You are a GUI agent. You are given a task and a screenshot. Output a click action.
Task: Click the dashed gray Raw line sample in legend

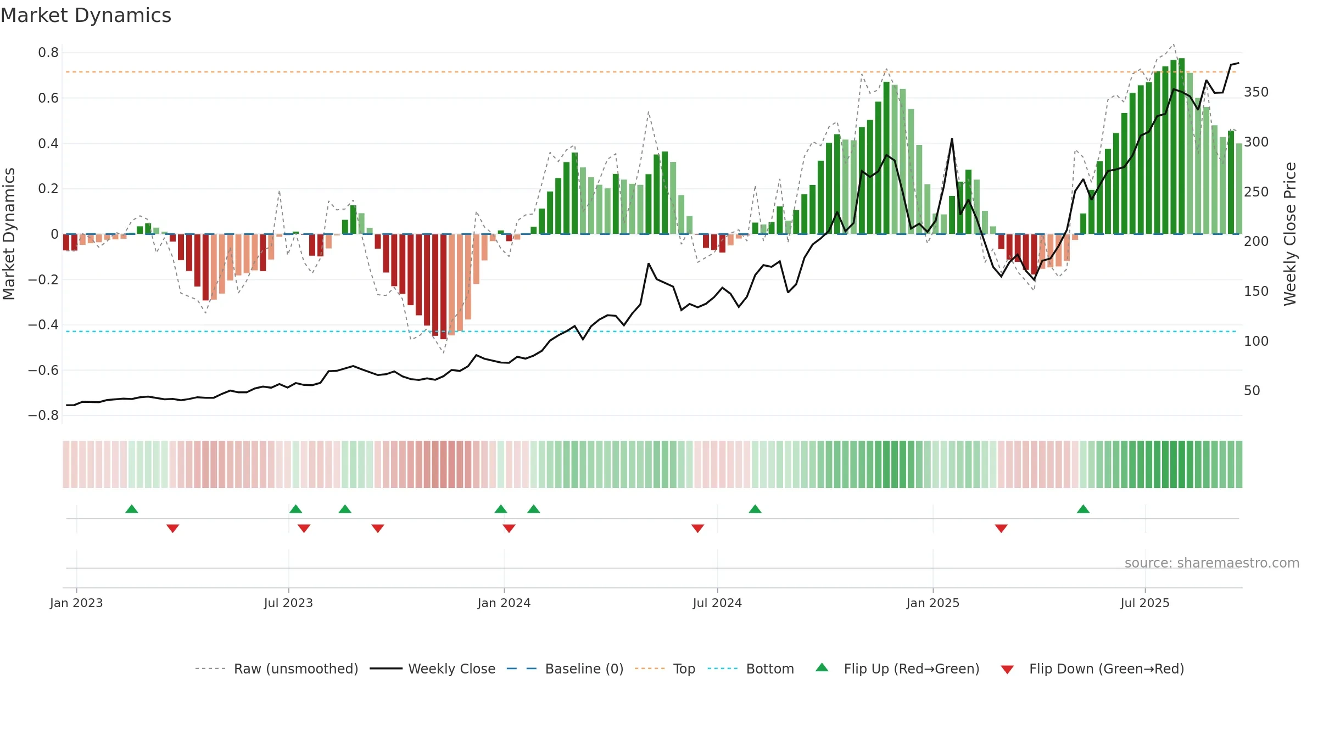[210, 669]
